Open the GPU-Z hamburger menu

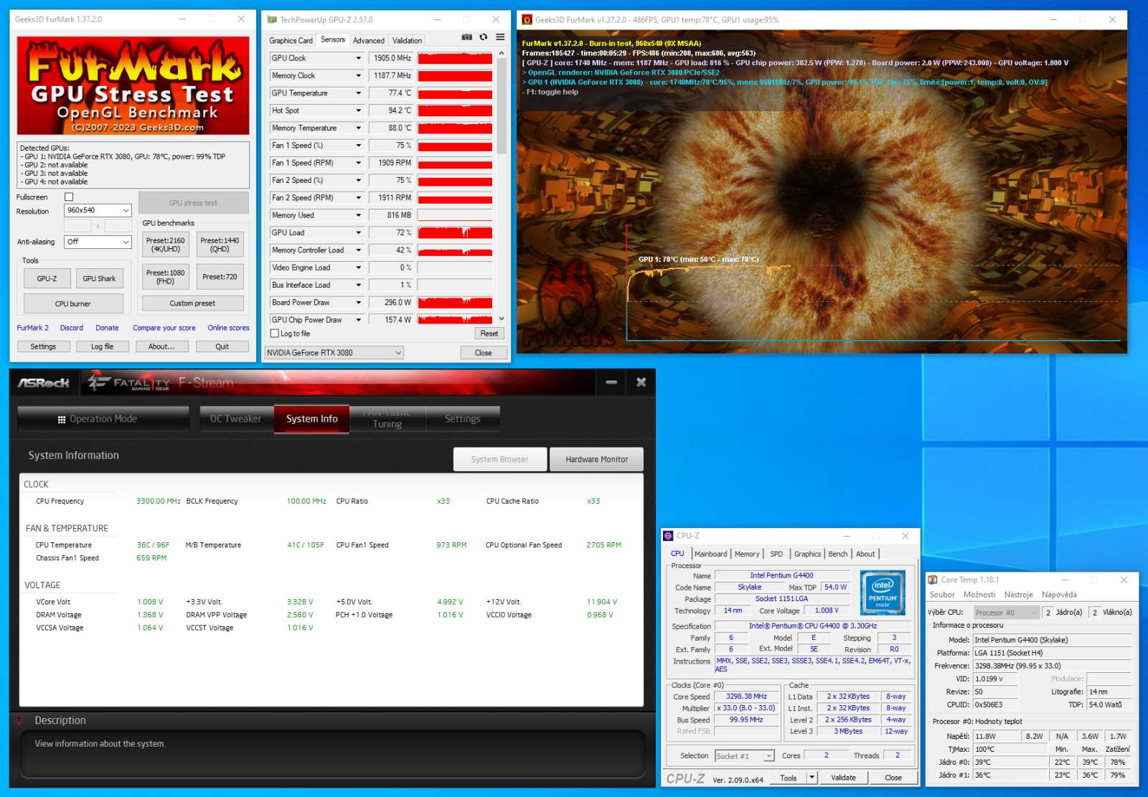(x=500, y=37)
